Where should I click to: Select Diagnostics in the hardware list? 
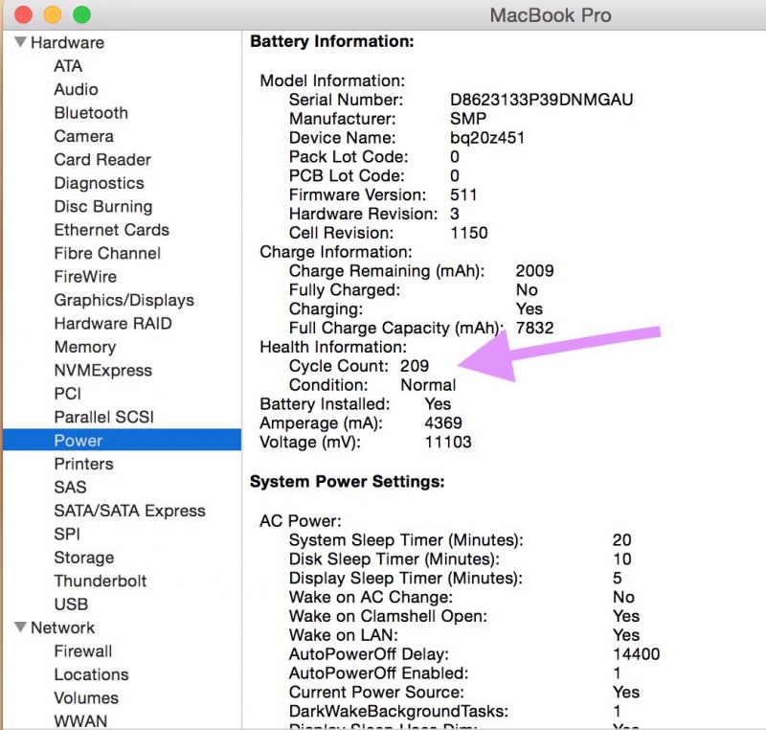click(x=100, y=183)
